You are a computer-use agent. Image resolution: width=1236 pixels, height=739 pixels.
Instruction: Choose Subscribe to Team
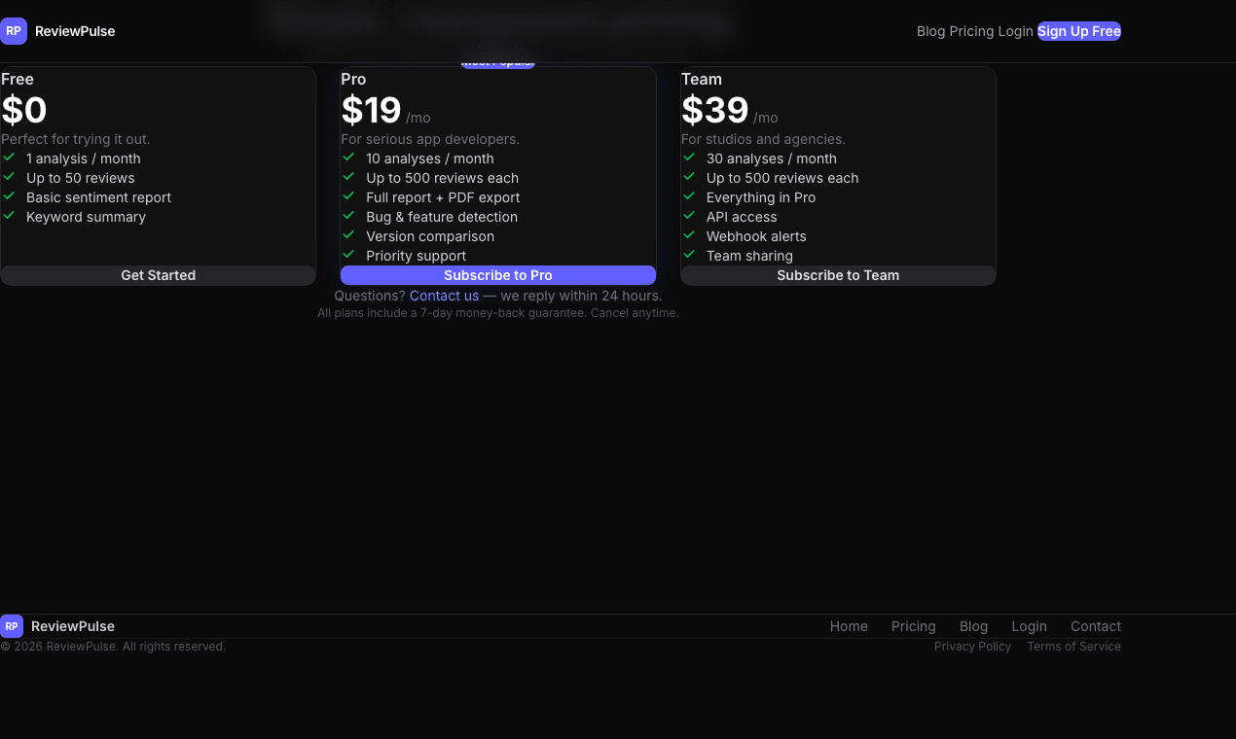[837, 275]
